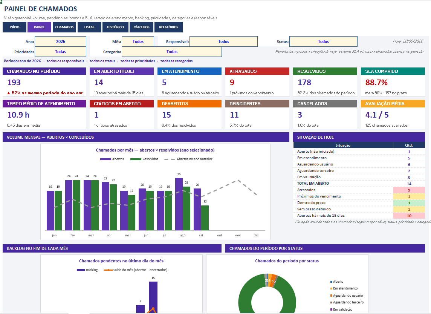The image size is (431, 314).
Task: Open the Status filter dropdown
Action: tap(323, 41)
